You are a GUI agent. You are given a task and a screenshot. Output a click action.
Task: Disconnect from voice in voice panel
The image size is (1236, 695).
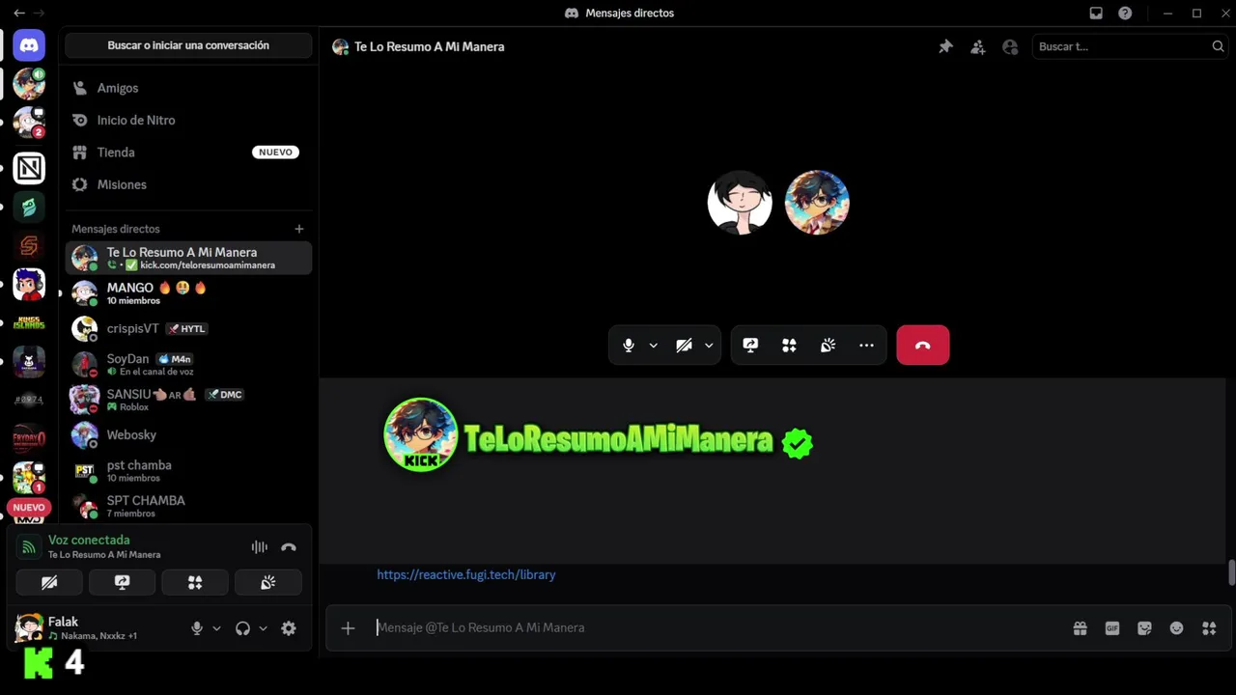(289, 547)
